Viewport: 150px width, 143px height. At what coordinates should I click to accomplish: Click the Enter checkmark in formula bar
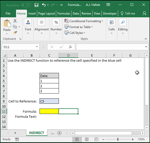coord(61,47)
